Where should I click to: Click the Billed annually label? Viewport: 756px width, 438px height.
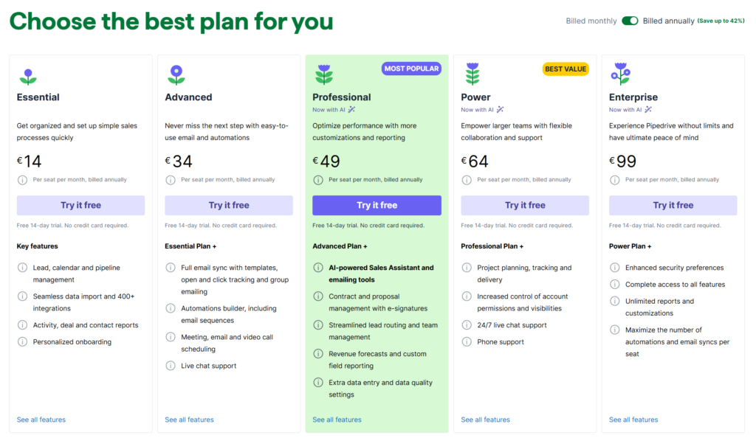click(x=667, y=21)
